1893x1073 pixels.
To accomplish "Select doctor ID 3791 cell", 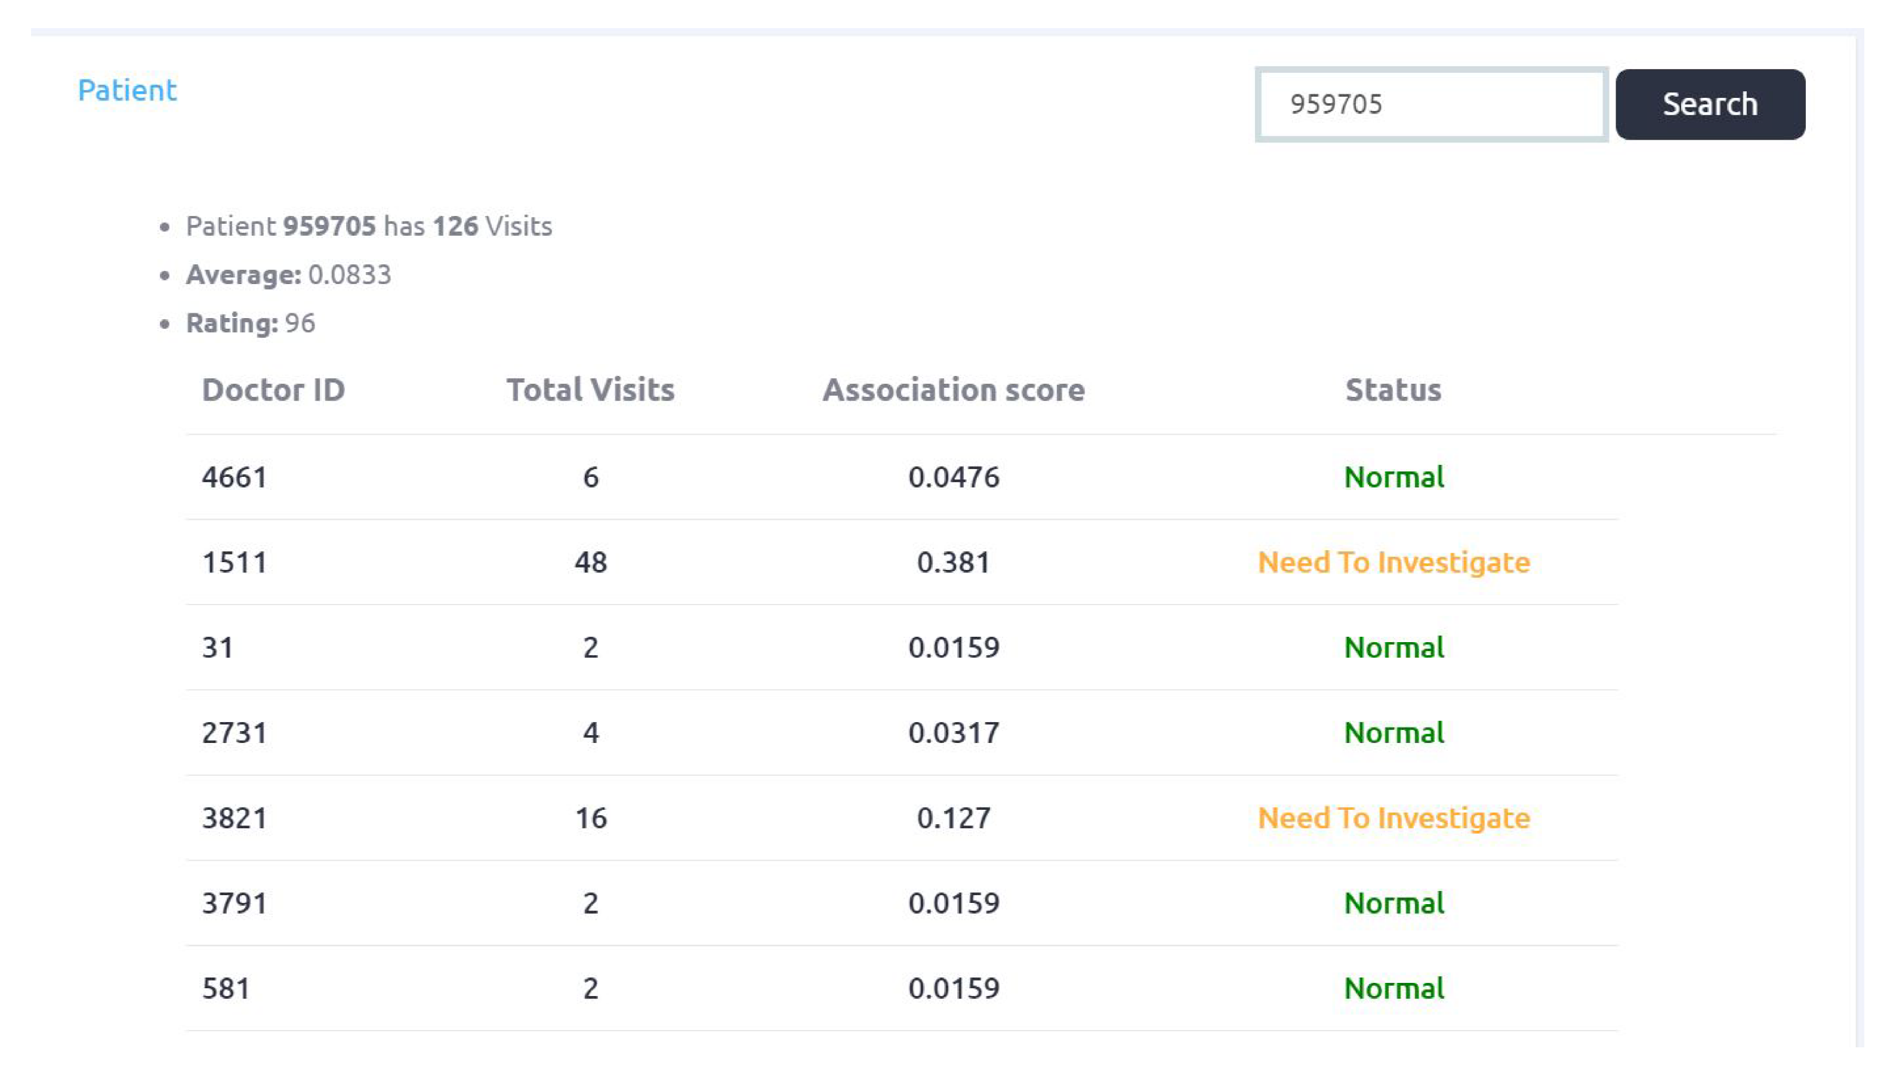I will [x=235, y=903].
